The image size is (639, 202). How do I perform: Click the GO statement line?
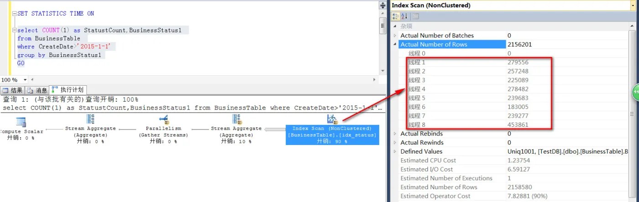[21, 63]
